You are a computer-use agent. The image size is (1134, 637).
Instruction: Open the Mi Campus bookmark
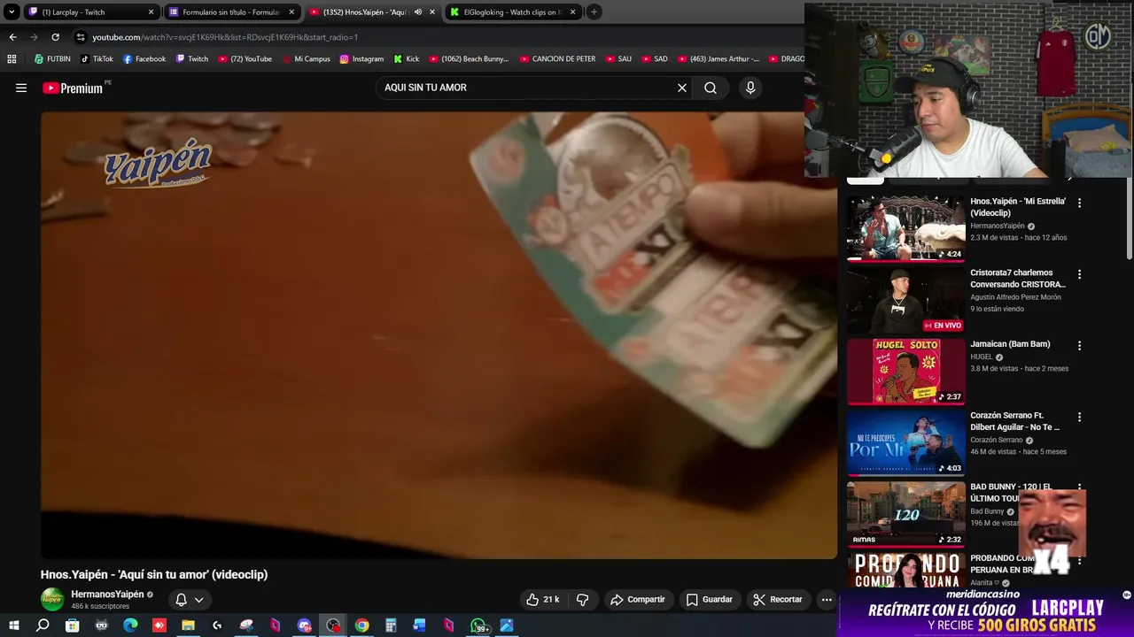click(307, 59)
